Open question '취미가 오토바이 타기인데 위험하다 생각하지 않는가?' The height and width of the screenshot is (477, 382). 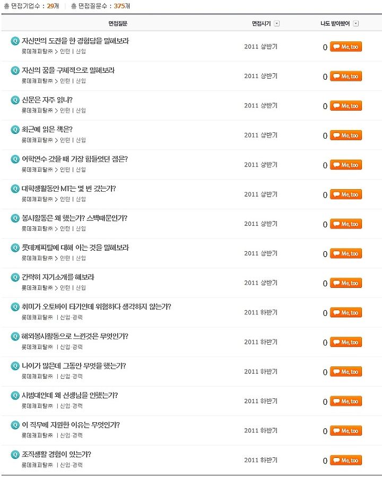tap(97, 306)
